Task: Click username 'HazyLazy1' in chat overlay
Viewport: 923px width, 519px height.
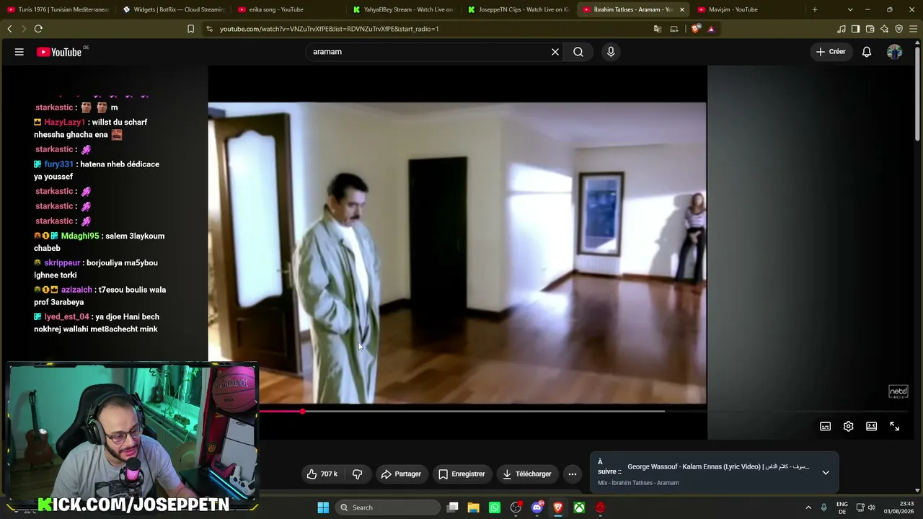Action: pyautogui.click(x=65, y=123)
